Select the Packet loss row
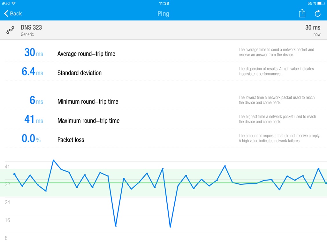 tap(163, 138)
